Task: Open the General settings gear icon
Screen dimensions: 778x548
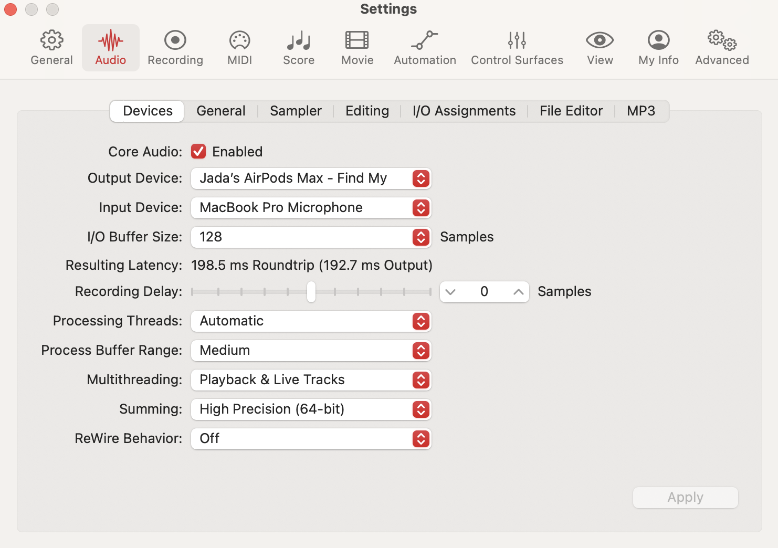Action: coord(51,40)
